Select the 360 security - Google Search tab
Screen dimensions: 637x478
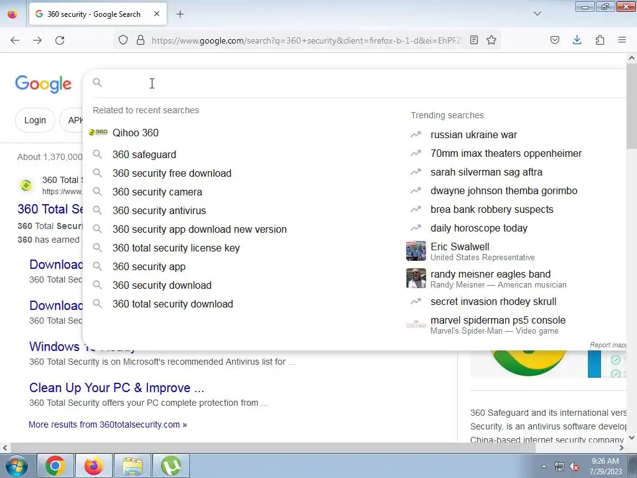pyautogui.click(x=98, y=14)
